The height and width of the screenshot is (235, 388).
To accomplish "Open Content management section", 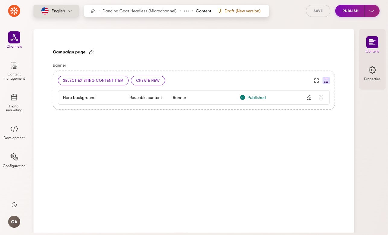I will [x=14, y=71].
